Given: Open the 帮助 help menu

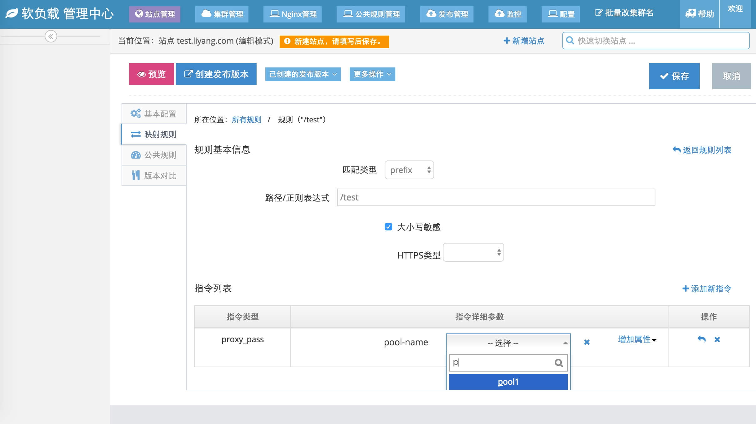Looking at the screenshot, I should [x=699, y=14].
